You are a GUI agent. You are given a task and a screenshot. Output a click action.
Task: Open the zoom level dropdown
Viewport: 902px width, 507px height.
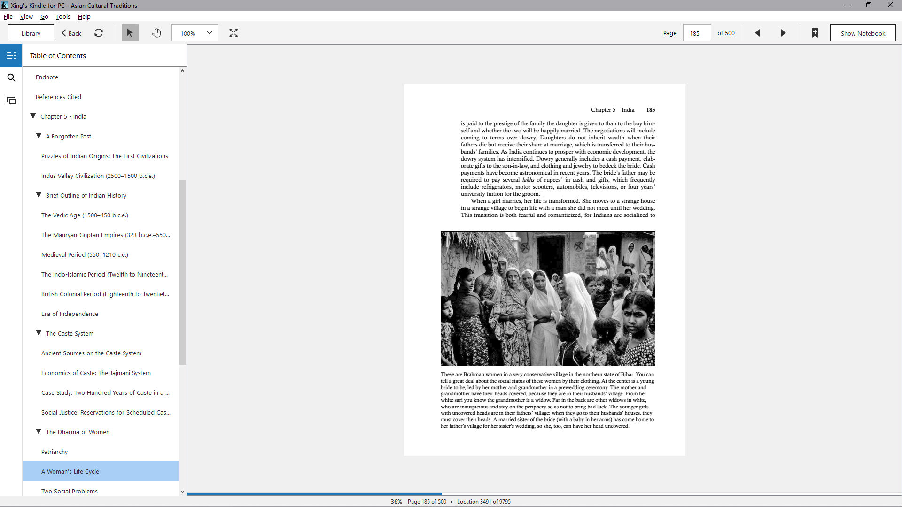click(x=194, y=33)
